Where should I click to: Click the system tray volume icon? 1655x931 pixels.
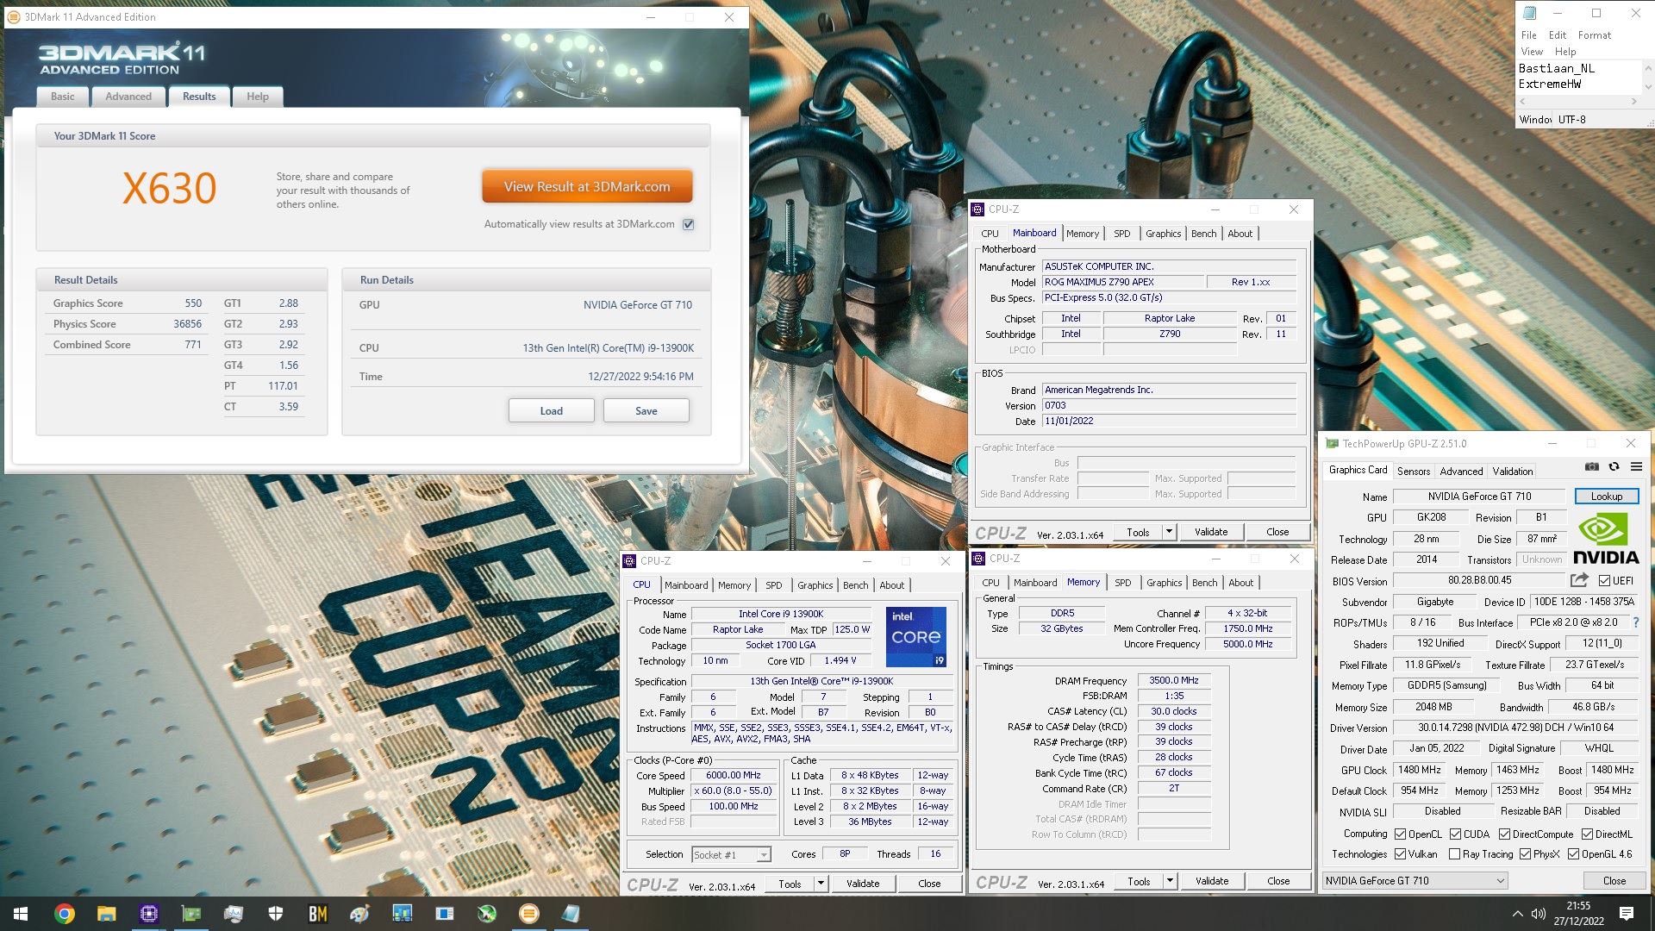tap(1539, 914)
